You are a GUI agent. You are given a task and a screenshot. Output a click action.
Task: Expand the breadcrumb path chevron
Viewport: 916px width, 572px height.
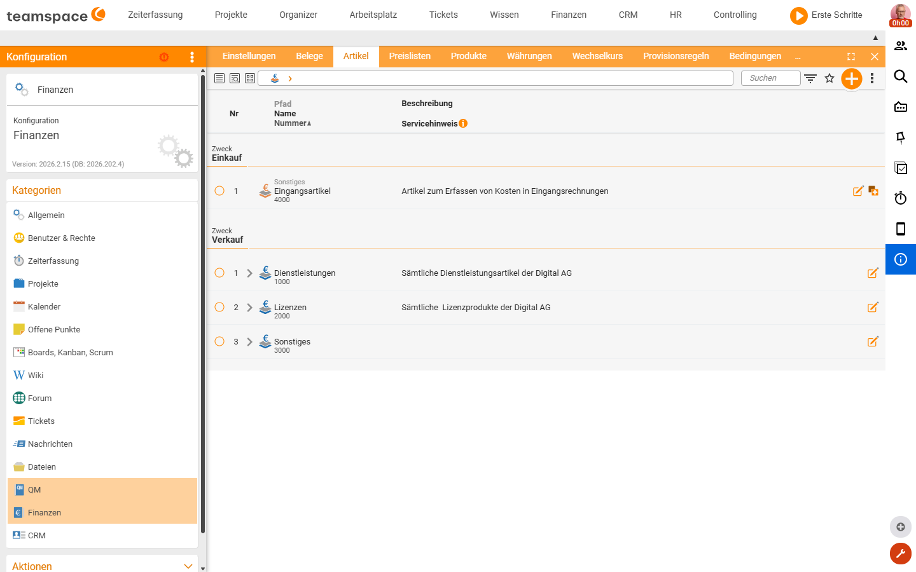290,79
